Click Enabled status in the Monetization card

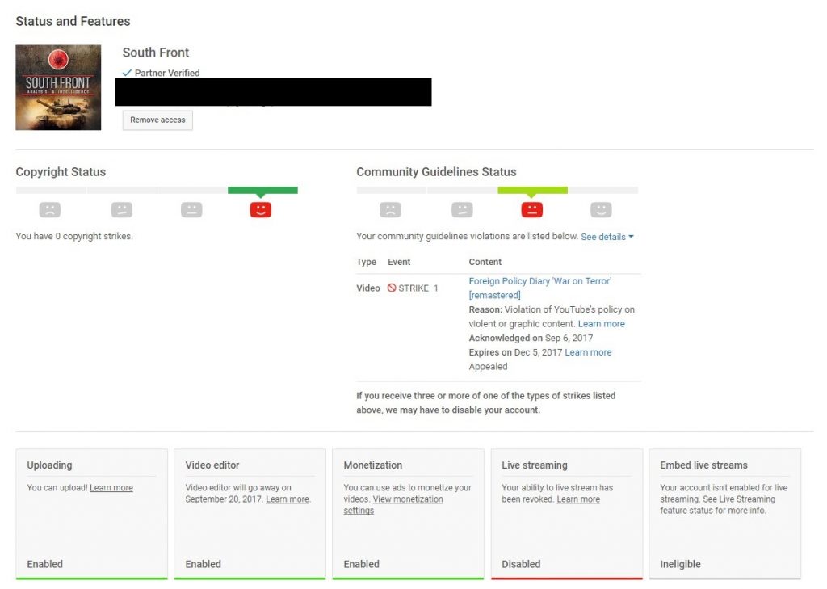[361, 564]
